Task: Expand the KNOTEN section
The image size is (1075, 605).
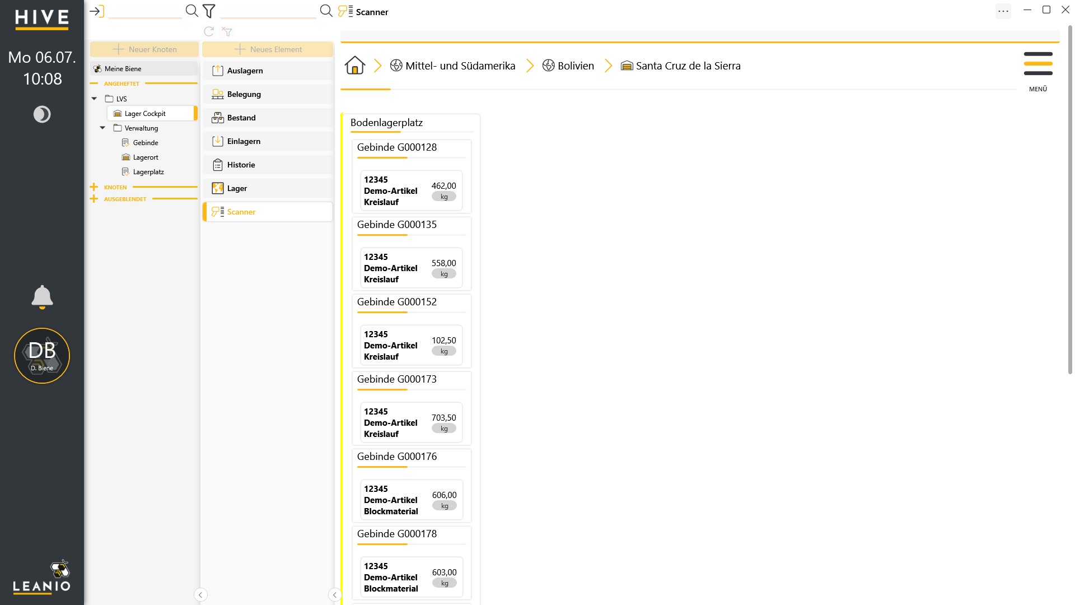Action: 94,187
